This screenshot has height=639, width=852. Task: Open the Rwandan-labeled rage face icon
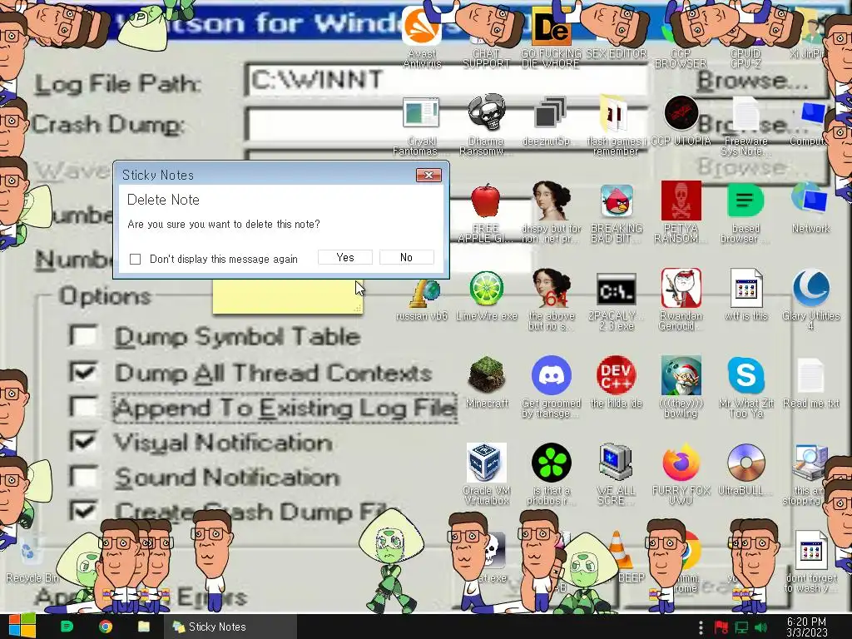681,288
